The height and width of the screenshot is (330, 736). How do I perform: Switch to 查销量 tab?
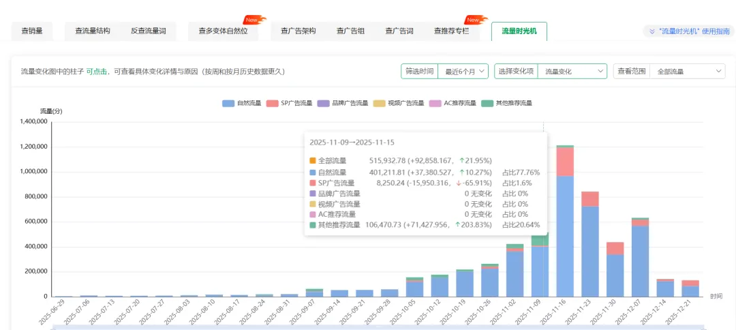click(x=32, y=31)
